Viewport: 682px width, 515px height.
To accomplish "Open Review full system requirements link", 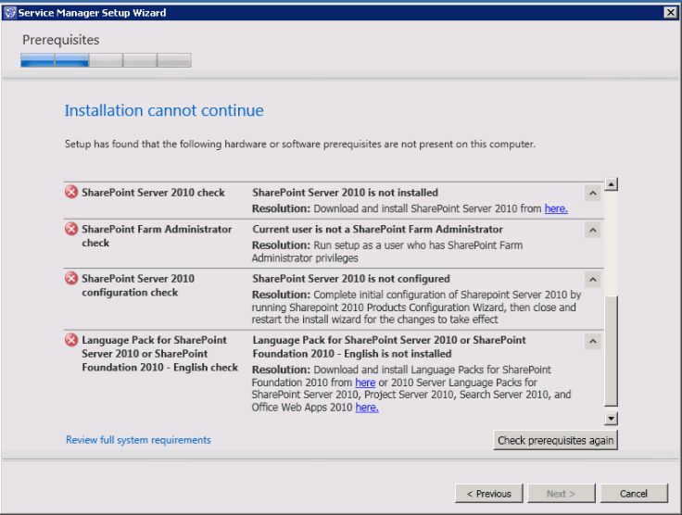I will click(x=138, y=440).
